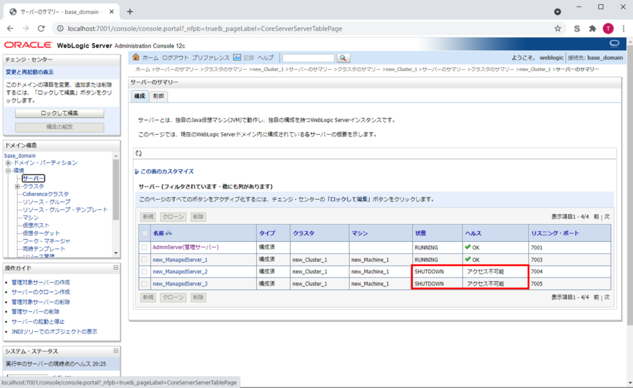
Task: Reload the page with browser refresh icon
Action: 41,28
